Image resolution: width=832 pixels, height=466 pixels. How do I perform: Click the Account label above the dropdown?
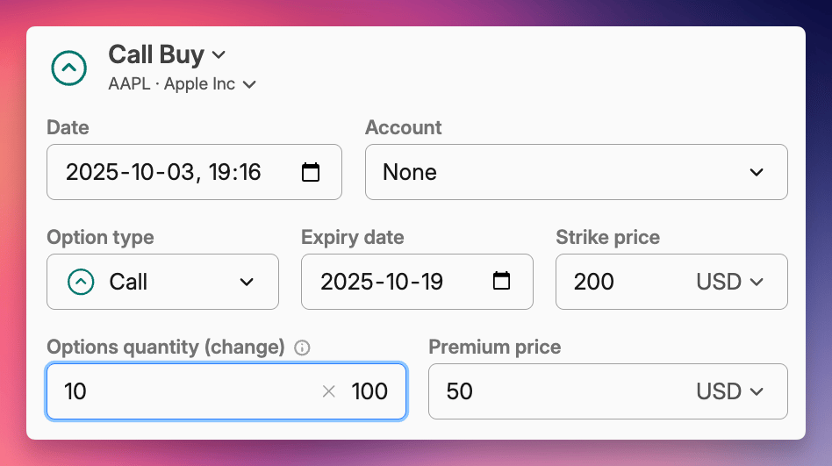(x=403, y=128)
